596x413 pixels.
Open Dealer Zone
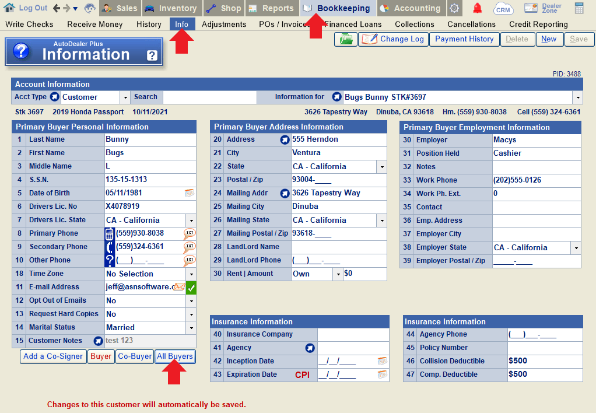point(543,8)
